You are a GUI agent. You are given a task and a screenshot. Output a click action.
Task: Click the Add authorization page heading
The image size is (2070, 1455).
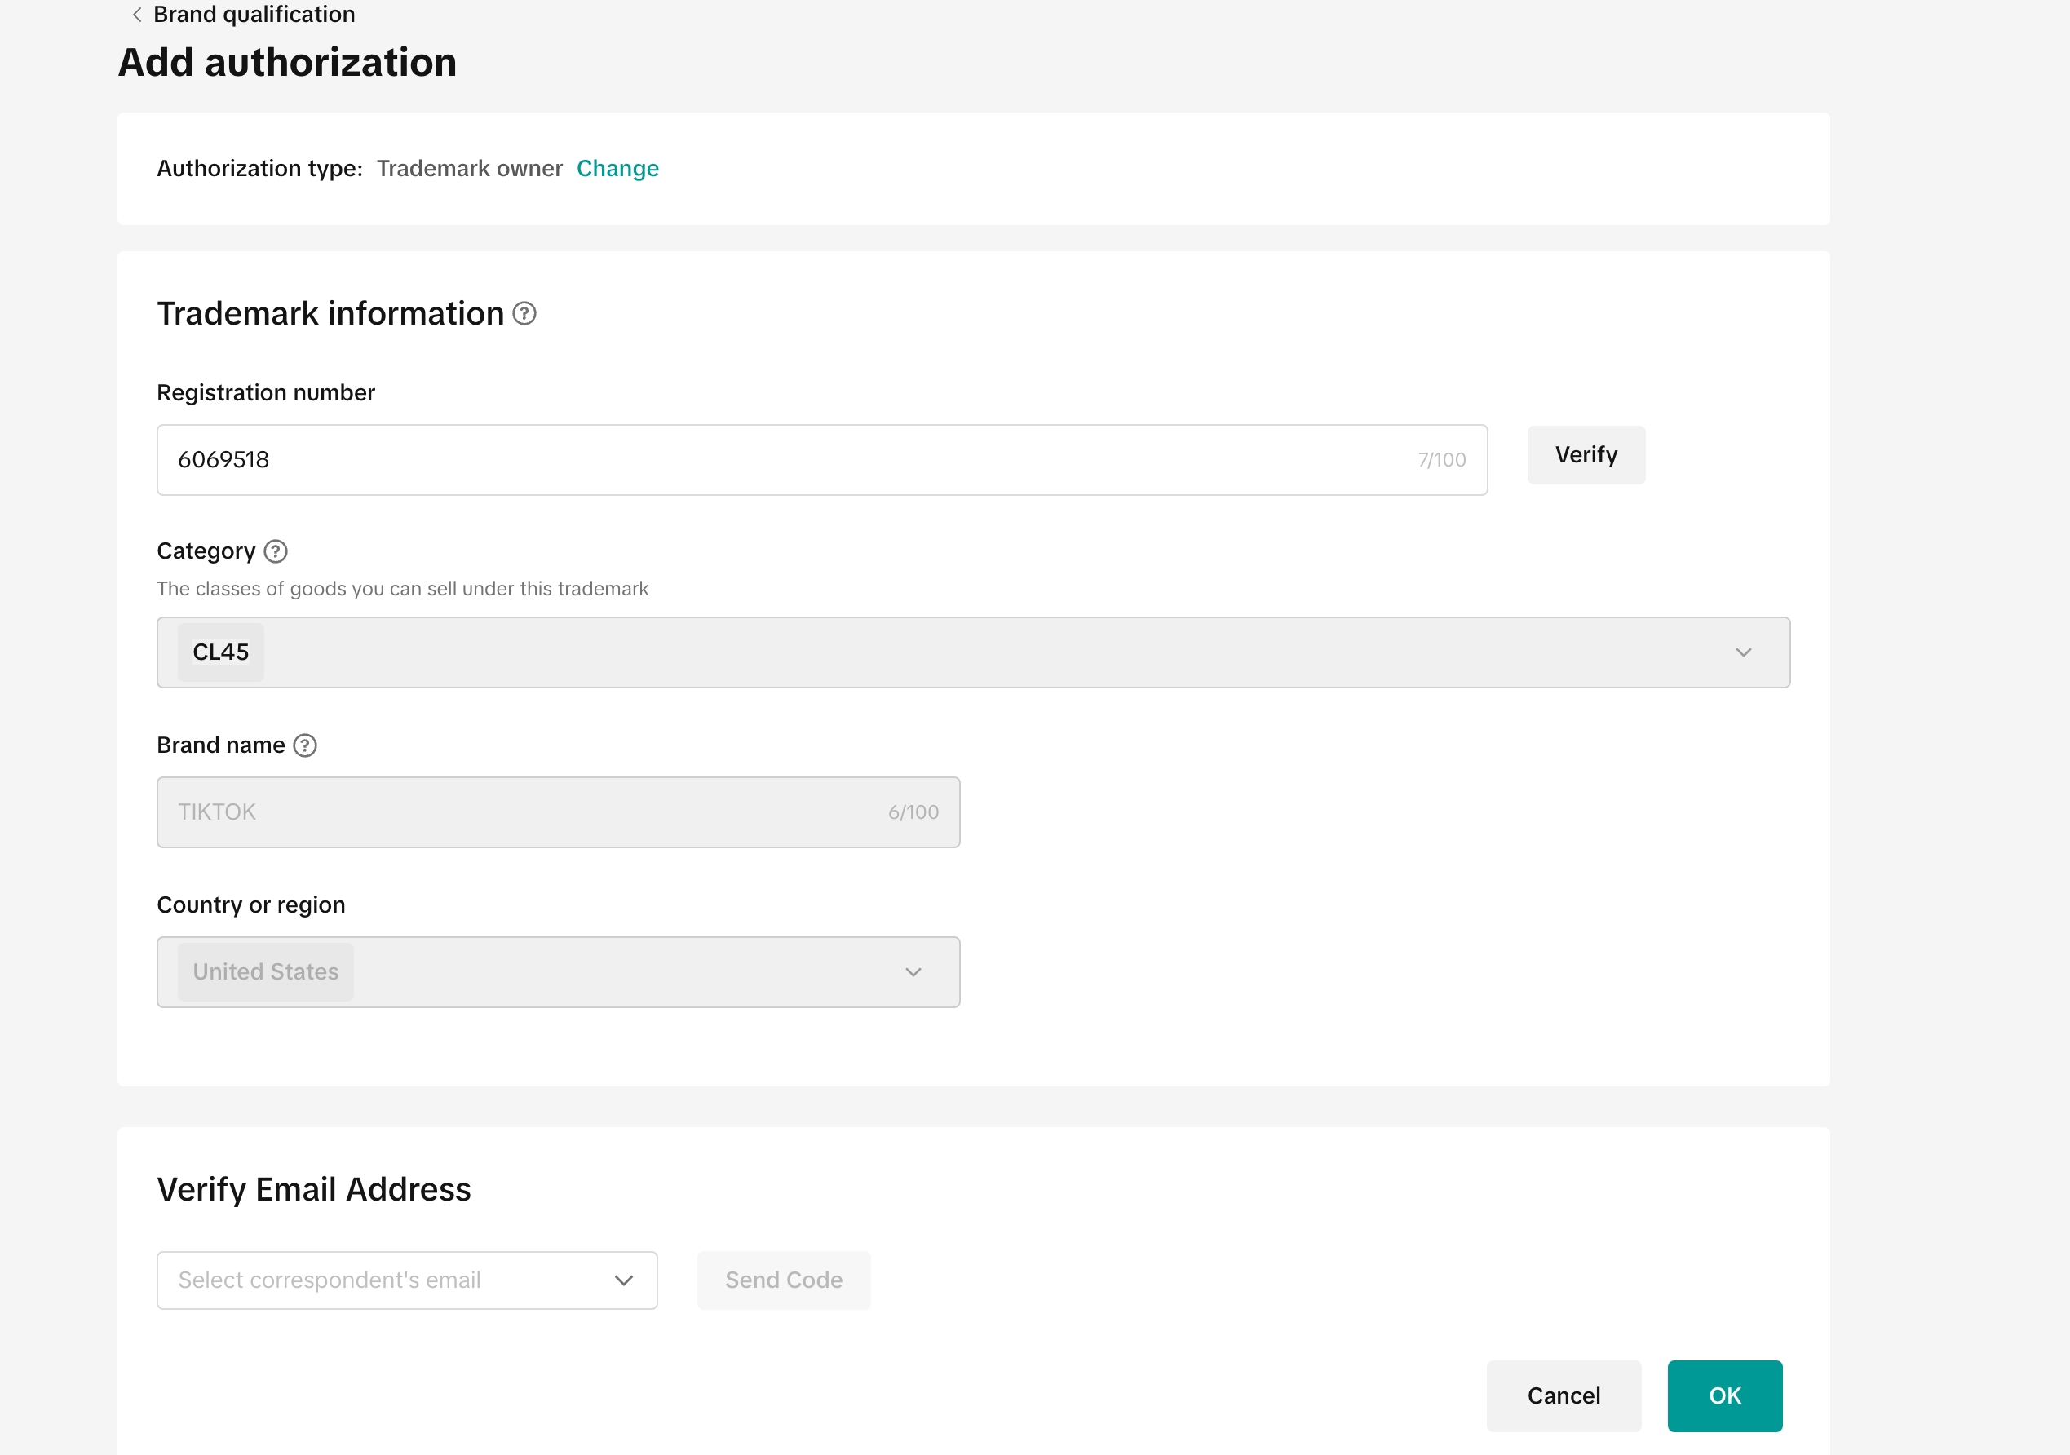[288, 63]
